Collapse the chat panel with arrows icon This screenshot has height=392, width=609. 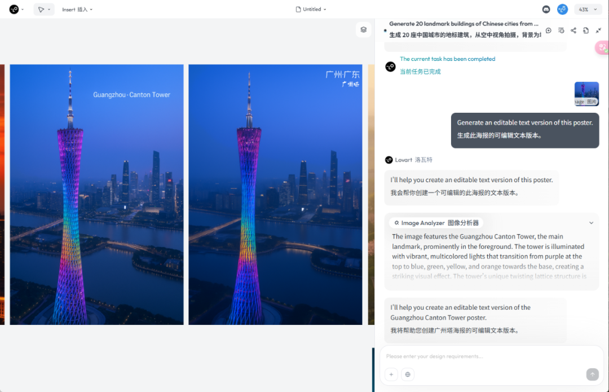598,30
